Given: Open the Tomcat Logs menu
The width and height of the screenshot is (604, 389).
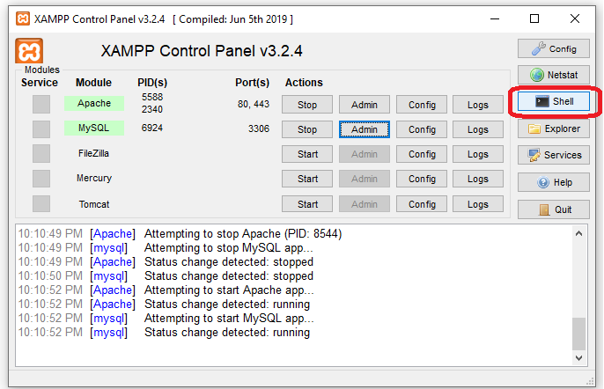Looking at the screenshot, I should click(478, 204).
